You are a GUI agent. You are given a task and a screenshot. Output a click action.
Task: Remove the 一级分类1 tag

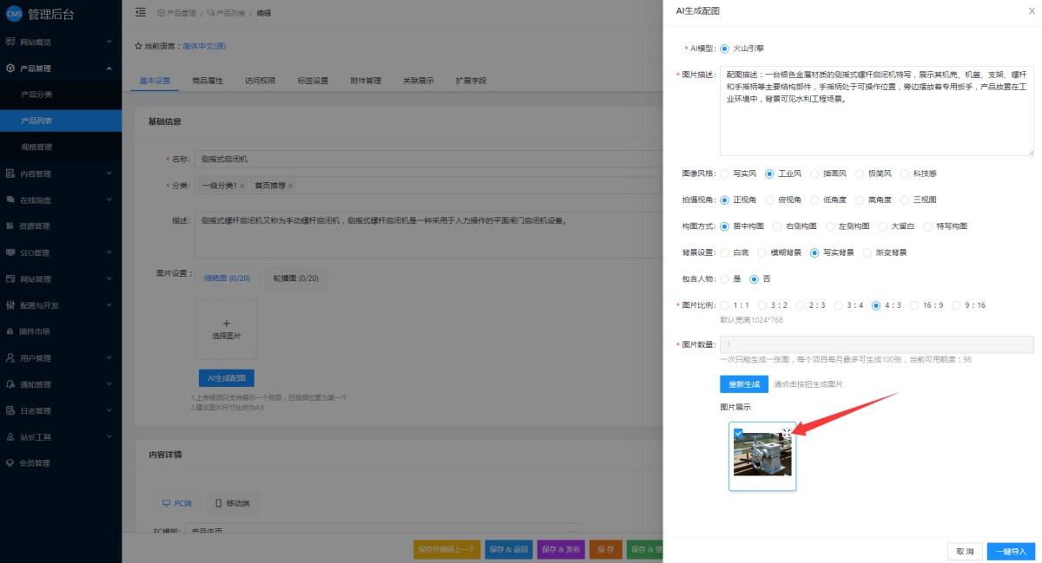[x=242, y=186]
